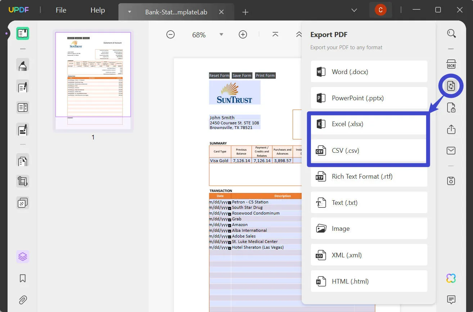Zoom in with the plus icon

click(243, 35)
